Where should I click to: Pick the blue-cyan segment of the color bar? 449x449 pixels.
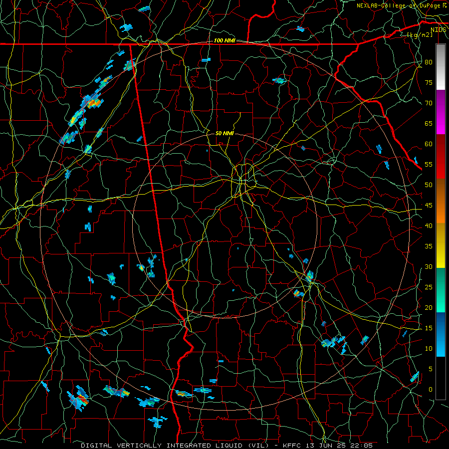[441, 334]
